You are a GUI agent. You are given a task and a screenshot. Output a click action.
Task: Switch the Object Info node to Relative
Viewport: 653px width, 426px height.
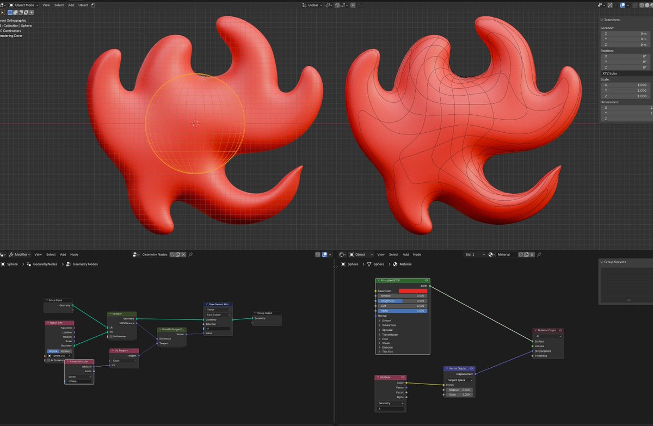pos(66,351)
